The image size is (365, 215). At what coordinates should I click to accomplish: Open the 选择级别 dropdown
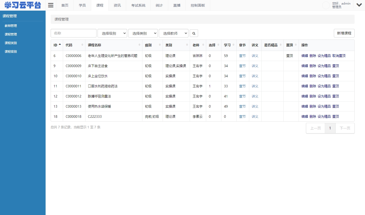coord(112,33)
